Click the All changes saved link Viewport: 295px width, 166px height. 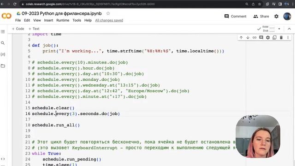(109, 20)
